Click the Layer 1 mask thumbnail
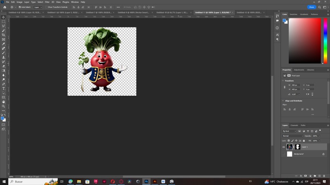 [x=298, y=147]
